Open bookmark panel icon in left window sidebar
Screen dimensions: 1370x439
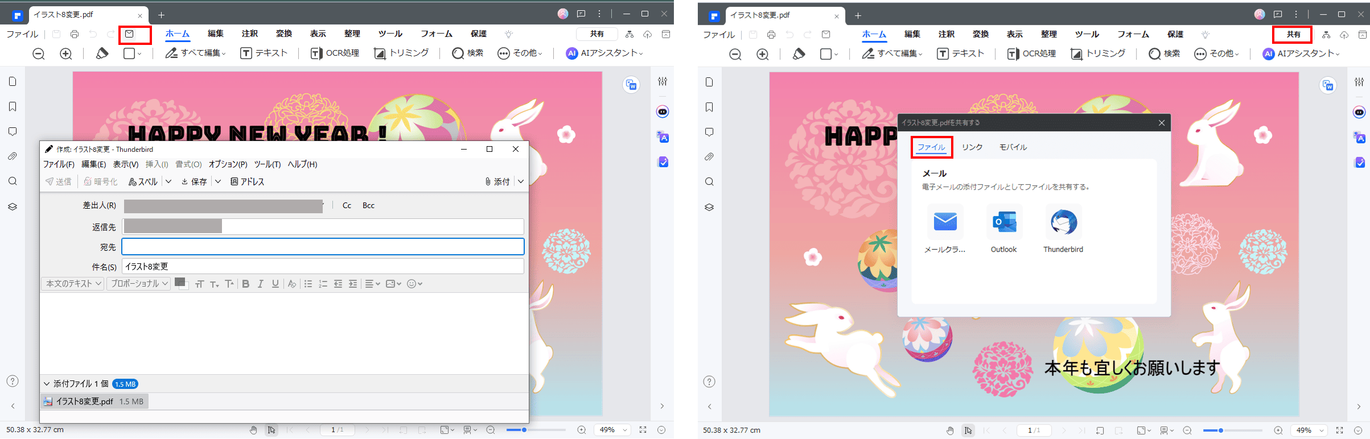click(13, 107)
